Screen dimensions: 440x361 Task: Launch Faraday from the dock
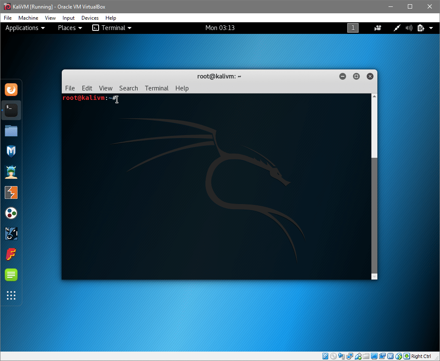(11, 254)
